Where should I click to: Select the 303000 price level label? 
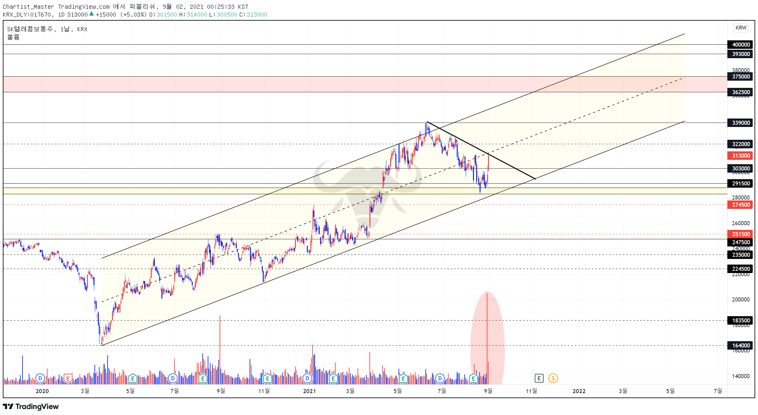(740, 169)
